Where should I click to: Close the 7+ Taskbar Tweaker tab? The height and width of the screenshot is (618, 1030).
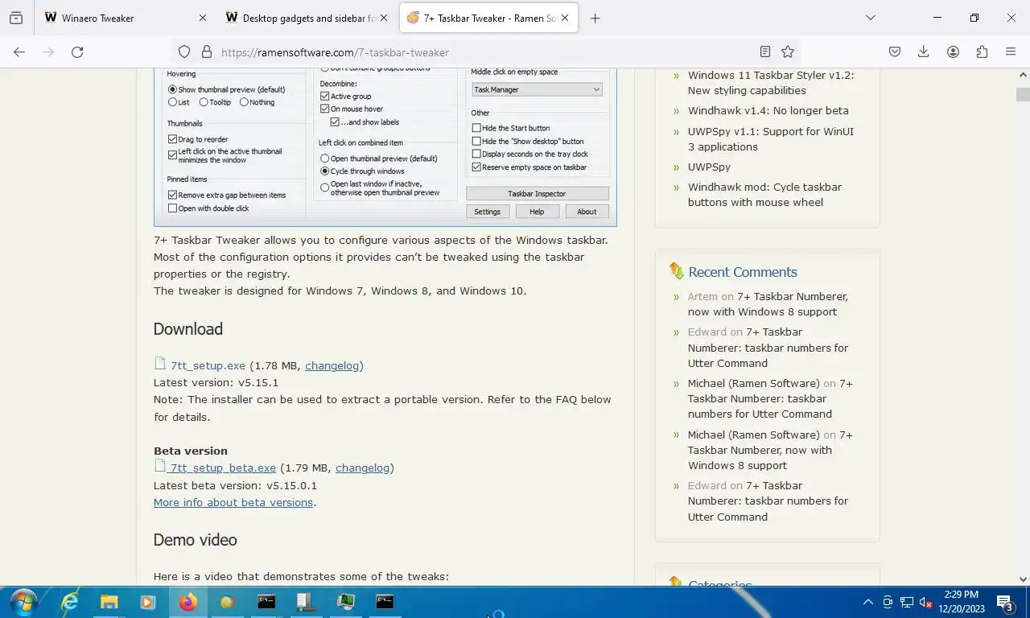(565, 18)
